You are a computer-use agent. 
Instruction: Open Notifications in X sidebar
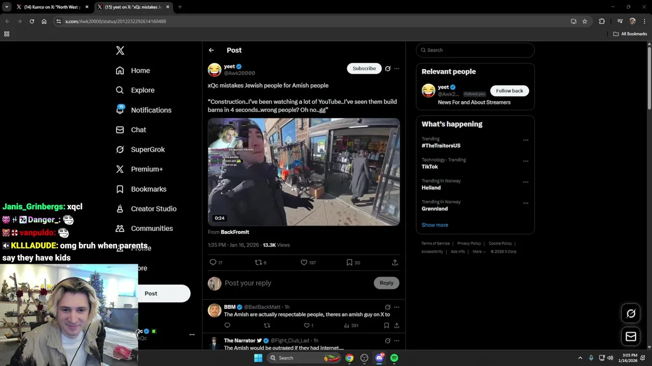pos(144,110)
